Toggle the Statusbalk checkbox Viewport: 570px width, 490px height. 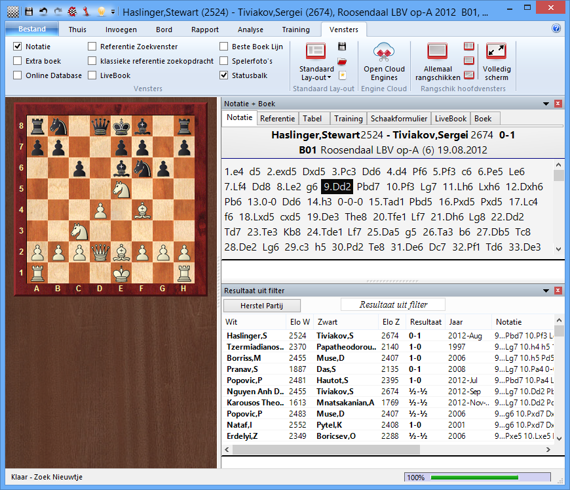point(224,75)
